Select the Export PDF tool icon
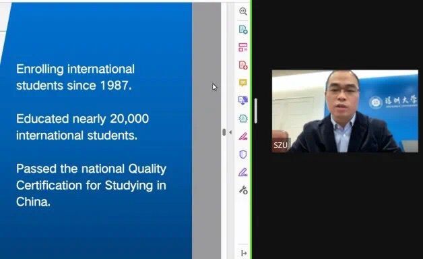Viewport: 423px width, 259px height. tap(243, 29)
